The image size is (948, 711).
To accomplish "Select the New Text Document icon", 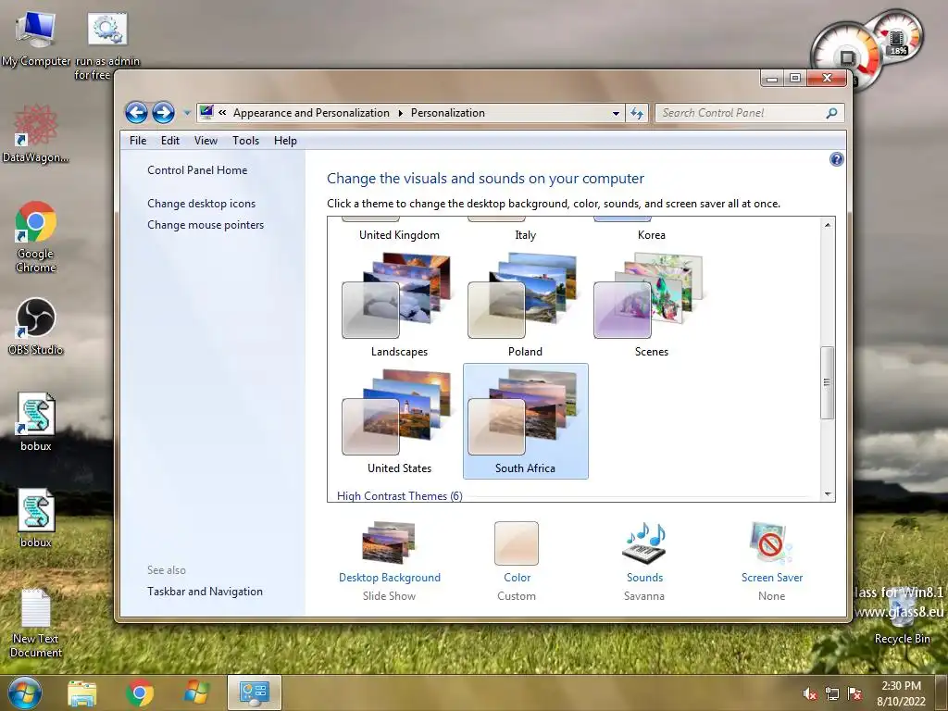I will 36,623.
